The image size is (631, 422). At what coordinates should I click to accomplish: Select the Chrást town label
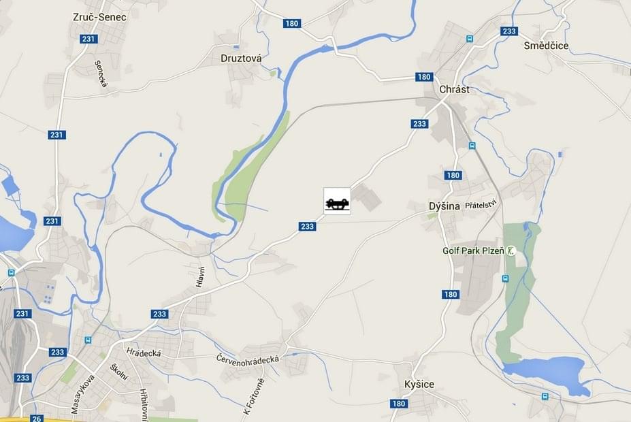click(x=454, y=89)
